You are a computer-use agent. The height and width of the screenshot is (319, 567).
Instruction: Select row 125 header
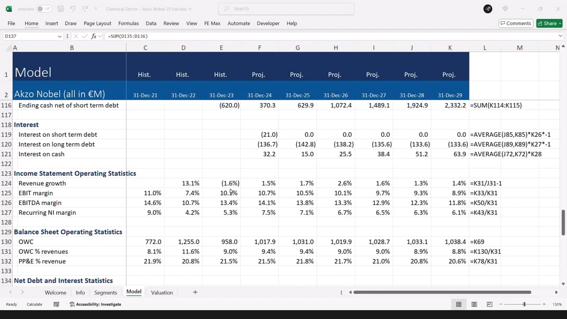click(x=6, y=193)
